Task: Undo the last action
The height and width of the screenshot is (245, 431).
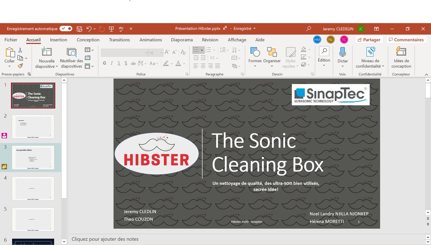Action: [x=89, y=29]
